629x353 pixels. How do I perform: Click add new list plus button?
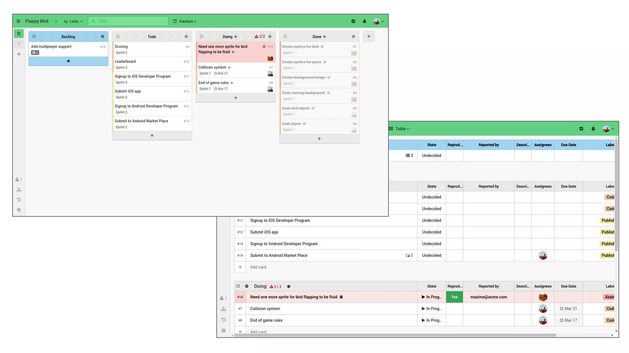click(x=369, y=36)
